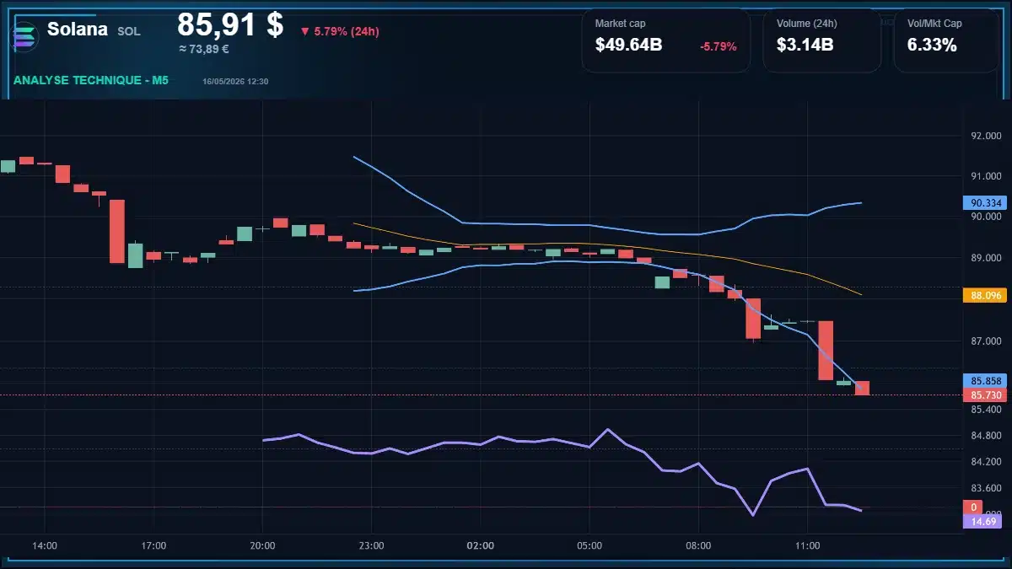Click the 02:00 time axis label
This screenshot has width=1012, height=569.
pyautogui.click(x=480, y=546)
